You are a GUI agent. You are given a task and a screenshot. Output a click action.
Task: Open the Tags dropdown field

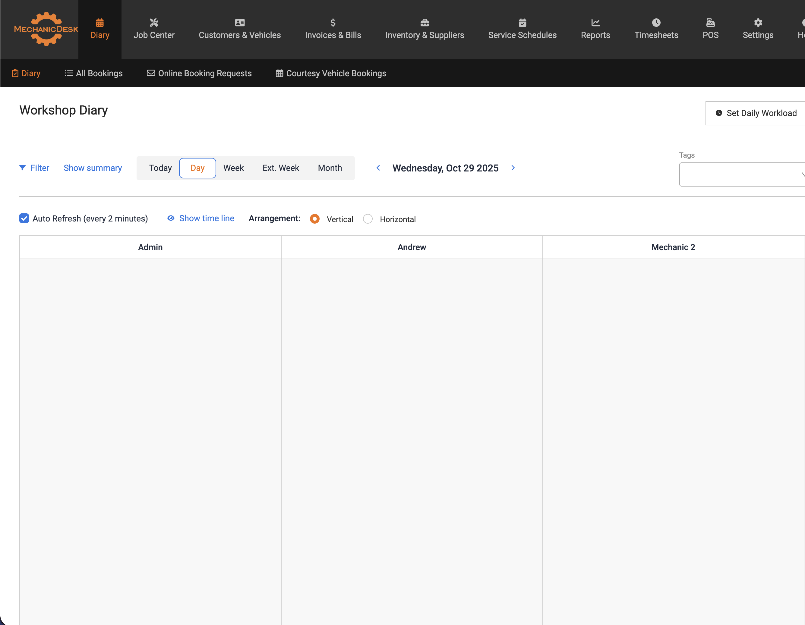pyautogui.click(x=741, y=174)
